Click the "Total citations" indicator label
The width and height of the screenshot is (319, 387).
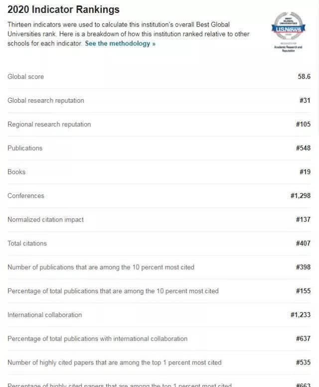(27, 243)
